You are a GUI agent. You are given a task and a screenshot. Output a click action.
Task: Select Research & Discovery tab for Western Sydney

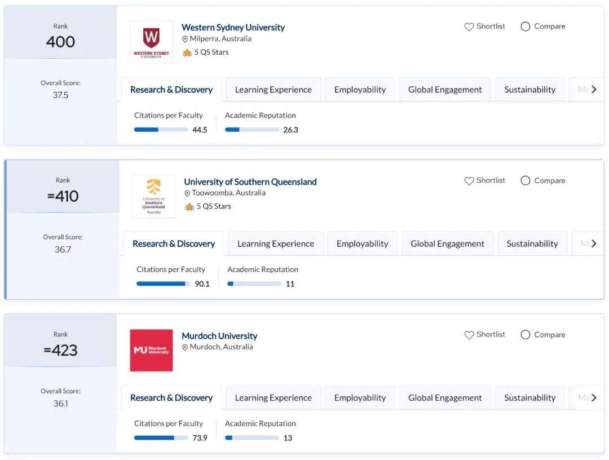tap(171, 90)
